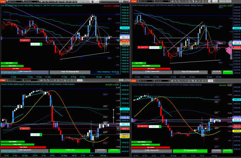Open Indicators in top-right MES 240-minute chart
The height and width of the screenshot is (158, 241).
click(x=200, y=2)
